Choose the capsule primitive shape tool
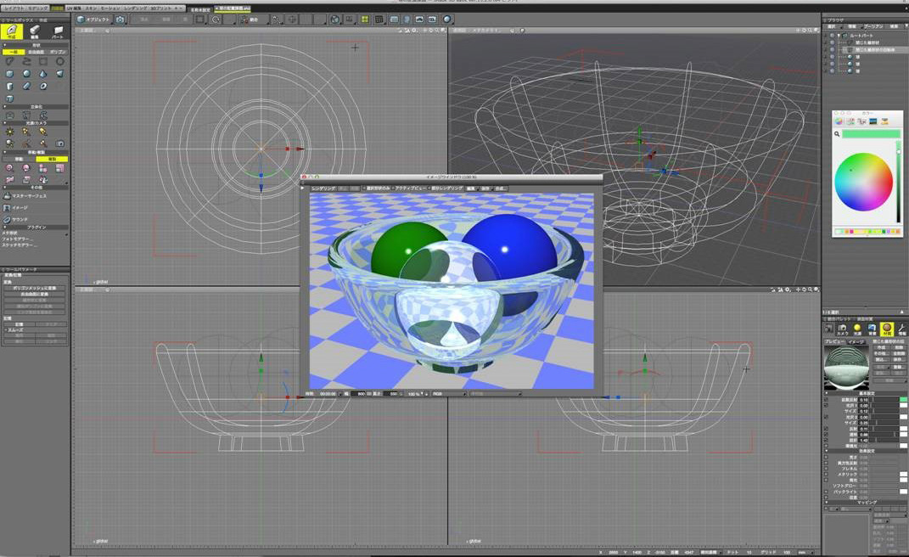The image size is (909, 557). click(x=26, y=86)
